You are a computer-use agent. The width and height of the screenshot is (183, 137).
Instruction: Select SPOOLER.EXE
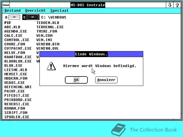(x=17, y=117)
